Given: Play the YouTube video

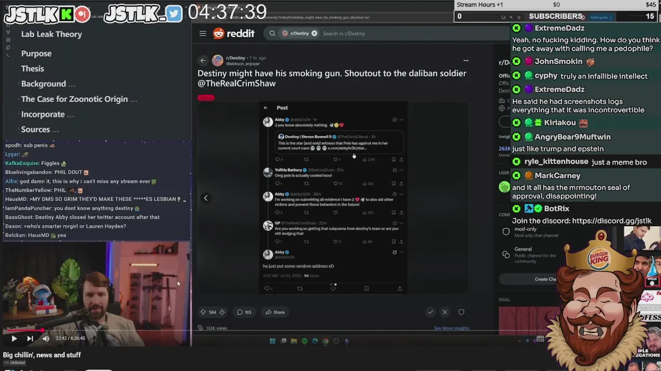Looking at the screenshot, I should [x=14, y=339].
